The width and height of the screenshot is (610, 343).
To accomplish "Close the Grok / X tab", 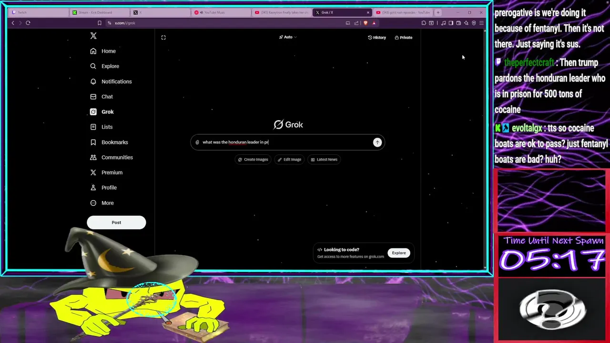I will pyautogui.click(x=368, y=12).
